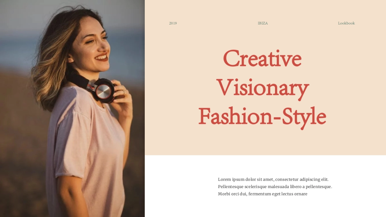Select the Pellentesque scelerisque text line
Screen dimensions: 386x217
click(x=275, y=186)
